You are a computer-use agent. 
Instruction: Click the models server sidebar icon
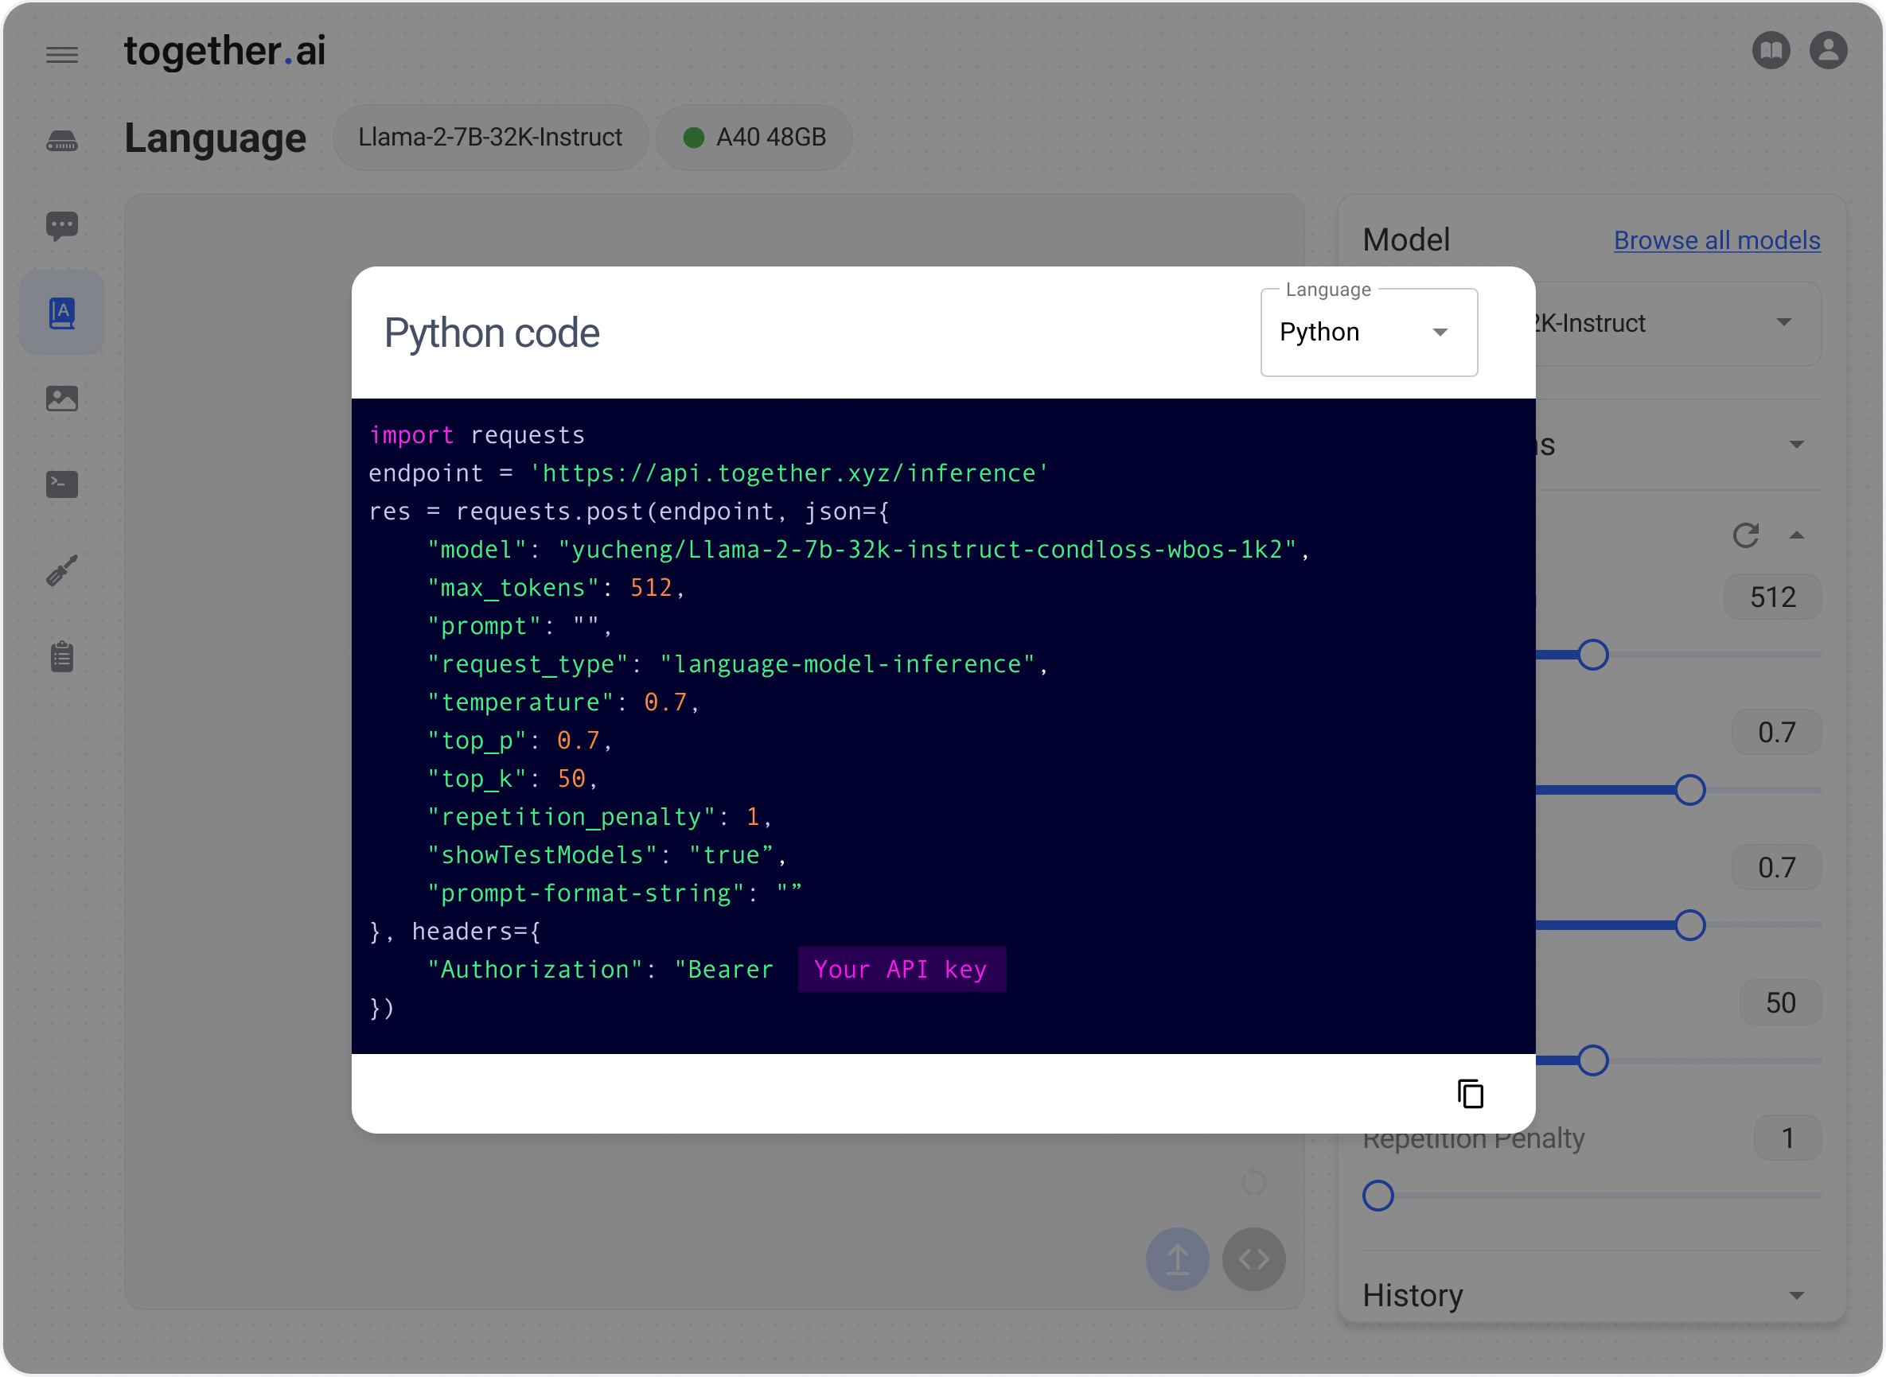[x=62, y=142]
